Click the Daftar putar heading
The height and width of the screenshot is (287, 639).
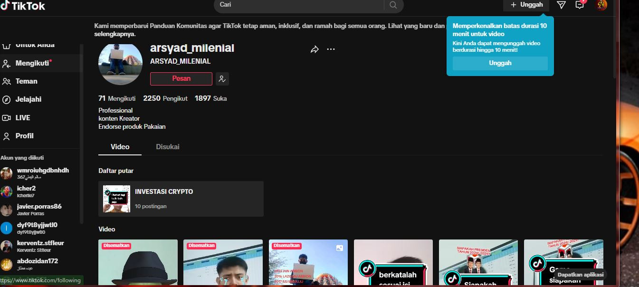pos(116,171)
